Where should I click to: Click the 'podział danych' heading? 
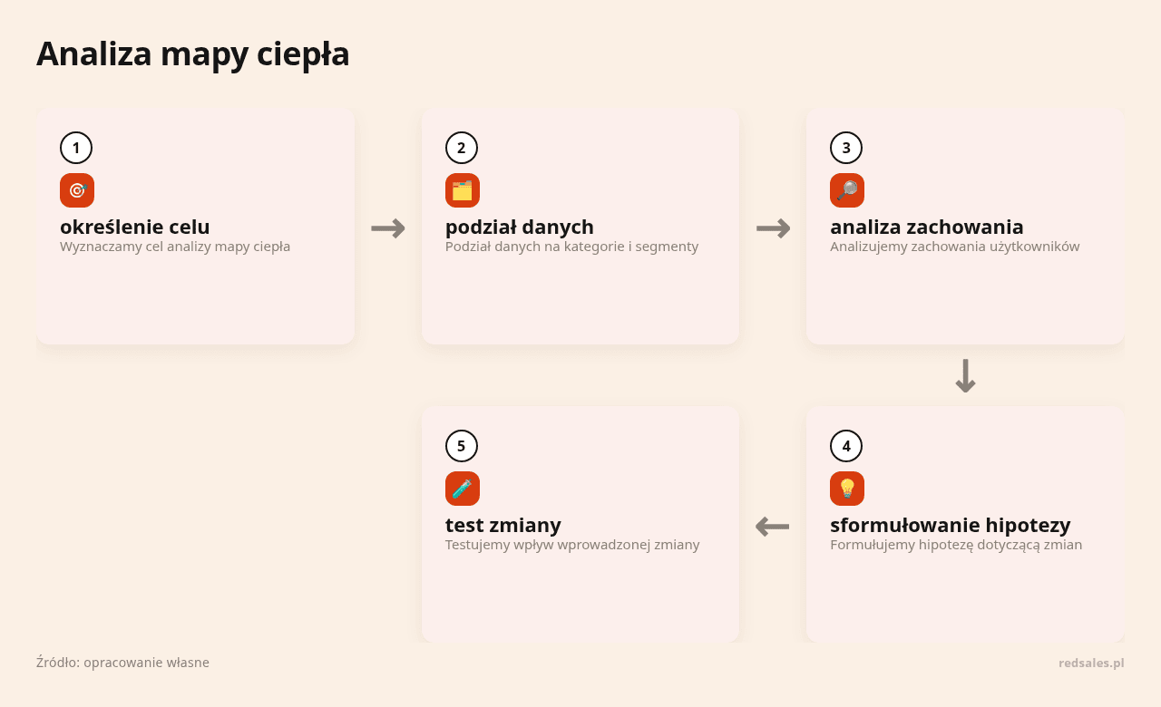coord(520,227)
